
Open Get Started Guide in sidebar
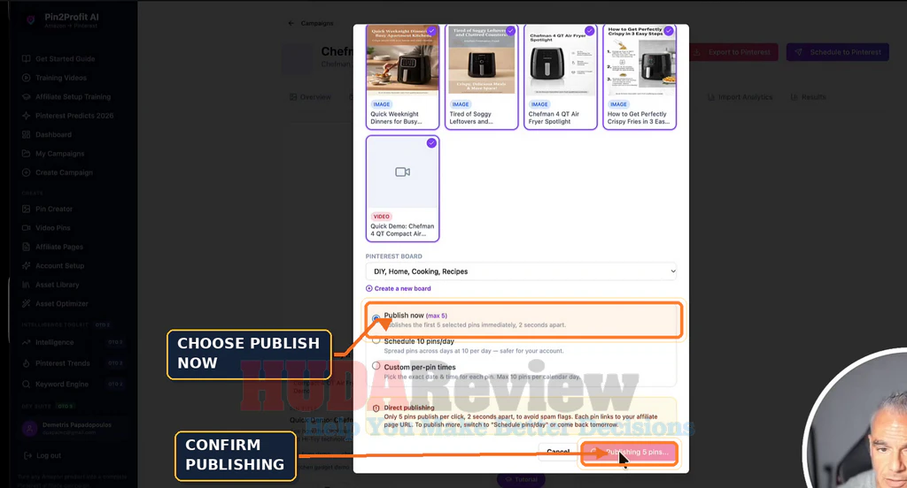(x=65, y=59)
